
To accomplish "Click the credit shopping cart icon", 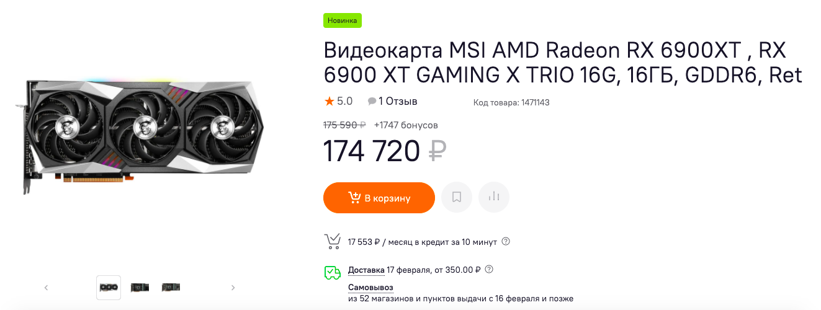I will click(x=333, y=241).
